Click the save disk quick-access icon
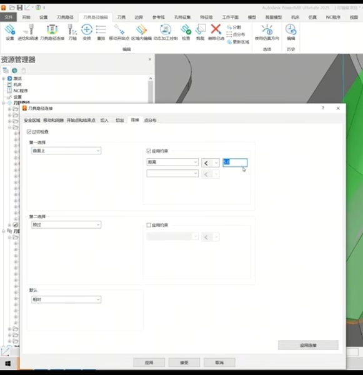The height and width of the screenshot is (375, 363). click(x=19, y=7)
